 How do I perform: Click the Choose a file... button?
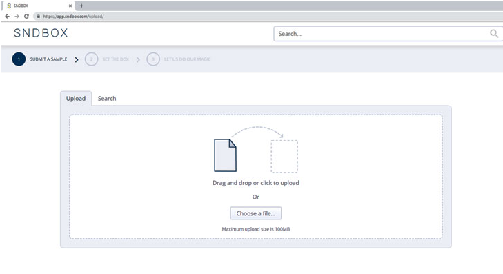coord(256,213)
